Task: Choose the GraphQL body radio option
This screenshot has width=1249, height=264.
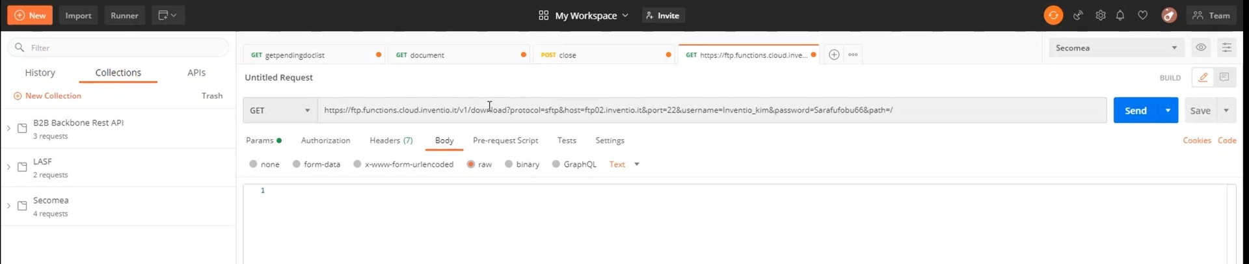Action: 574,165
